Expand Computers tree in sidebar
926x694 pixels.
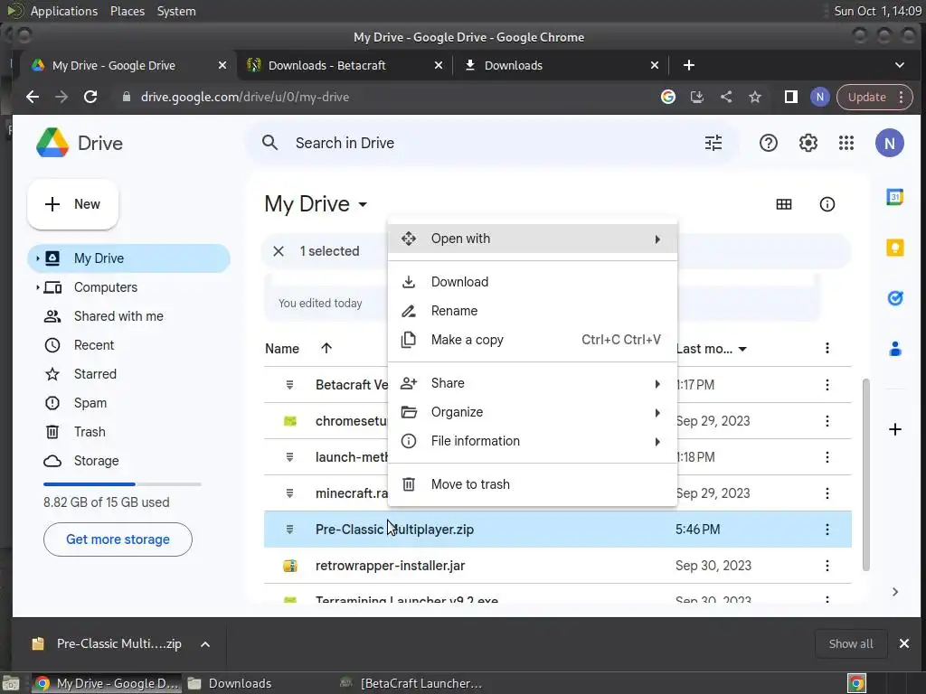[37, 287]
